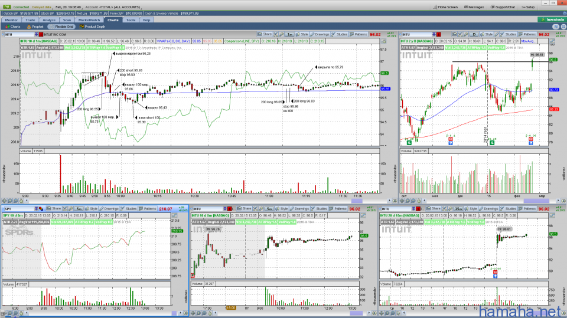Click red link color square in INTU 15m chart

[419, 209]
